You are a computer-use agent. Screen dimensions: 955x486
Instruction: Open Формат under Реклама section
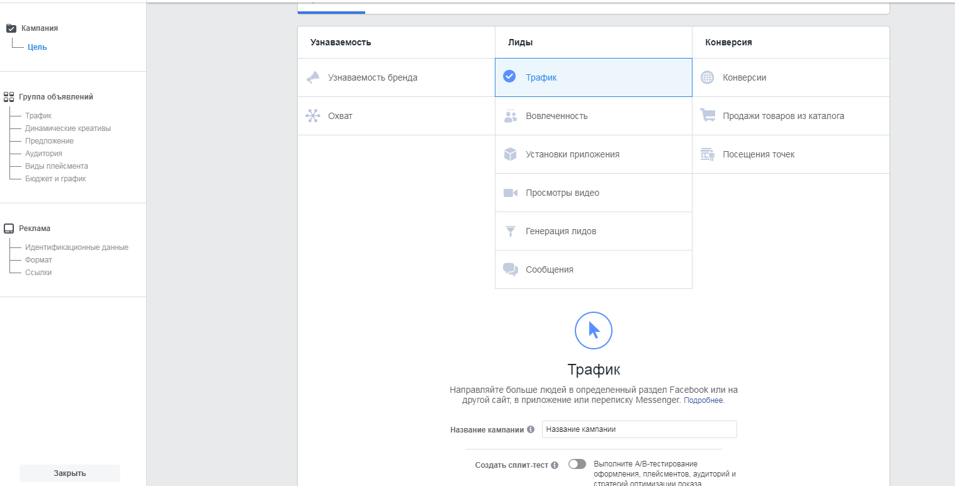click(38, 260)
